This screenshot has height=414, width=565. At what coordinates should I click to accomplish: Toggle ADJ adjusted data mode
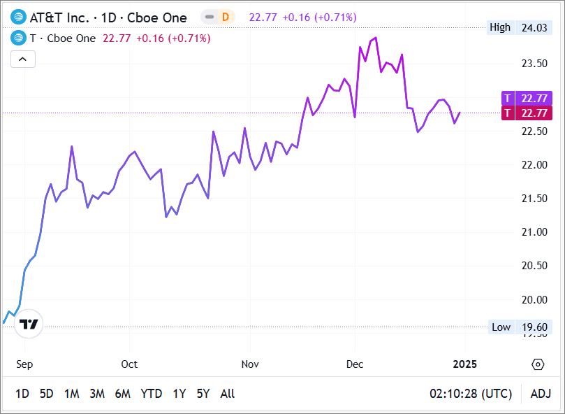point(541,393)
